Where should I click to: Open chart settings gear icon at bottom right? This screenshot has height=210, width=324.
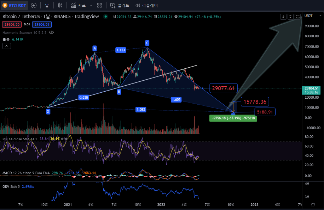pyautogui.click(x=313, y=205)
